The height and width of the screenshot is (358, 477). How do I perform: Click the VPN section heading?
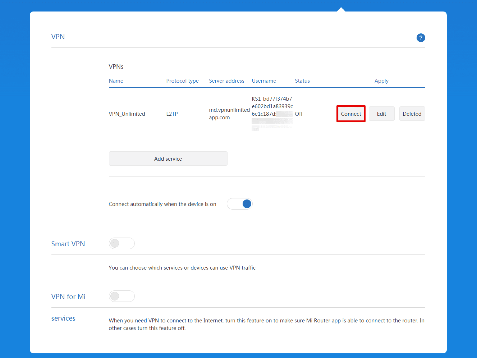point(58,37)
